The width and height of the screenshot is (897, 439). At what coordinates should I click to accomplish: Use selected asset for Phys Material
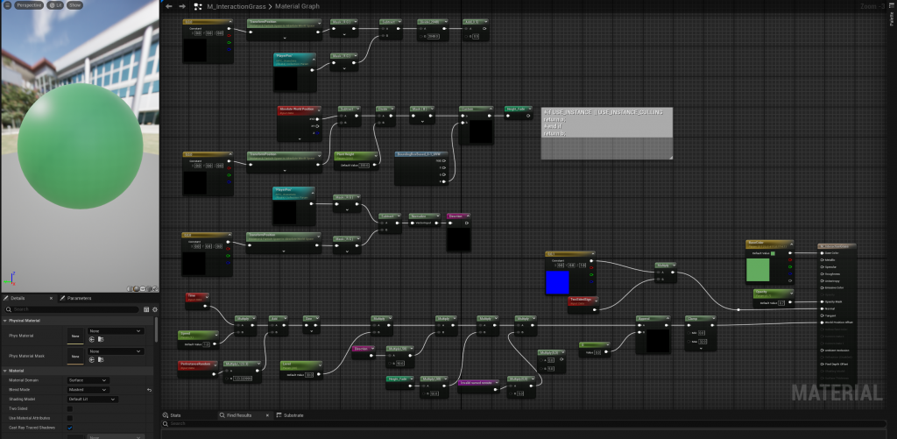point(90,338)
